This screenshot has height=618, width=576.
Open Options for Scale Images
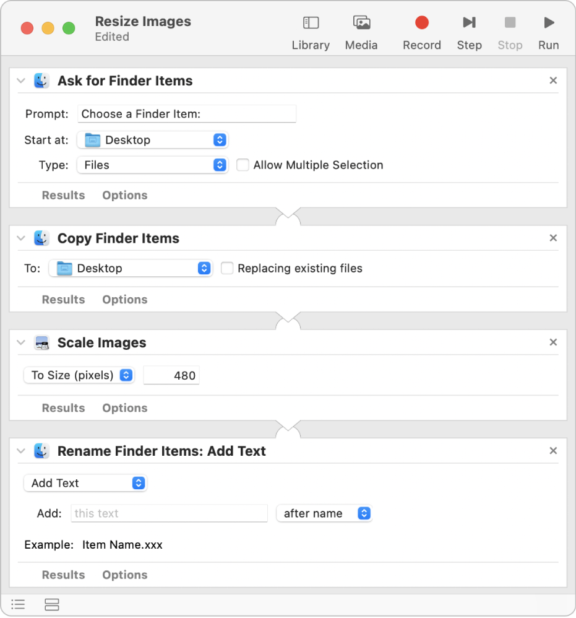(x=124, y=407)
